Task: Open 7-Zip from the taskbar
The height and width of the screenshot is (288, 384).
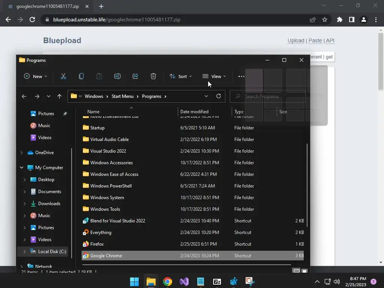Action: [x=217, y=282]
